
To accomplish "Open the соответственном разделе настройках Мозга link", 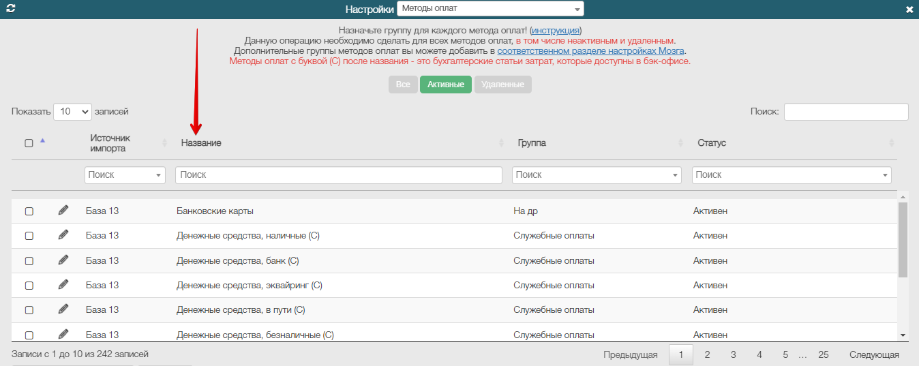I will (x=590, y=51).
